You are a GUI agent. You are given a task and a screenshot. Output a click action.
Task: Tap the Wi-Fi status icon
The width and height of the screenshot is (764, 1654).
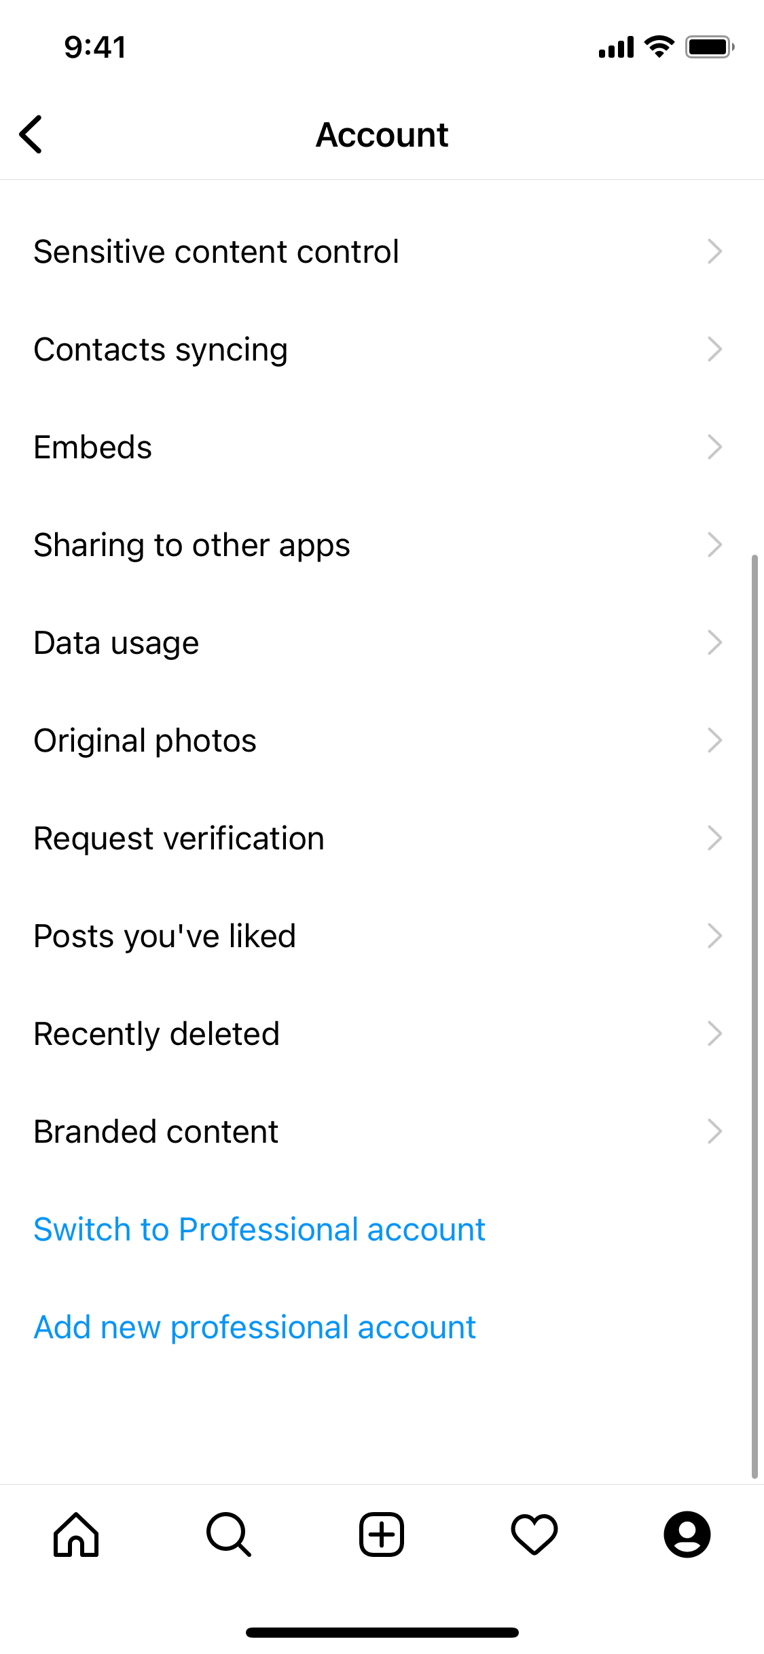(659, 47)
